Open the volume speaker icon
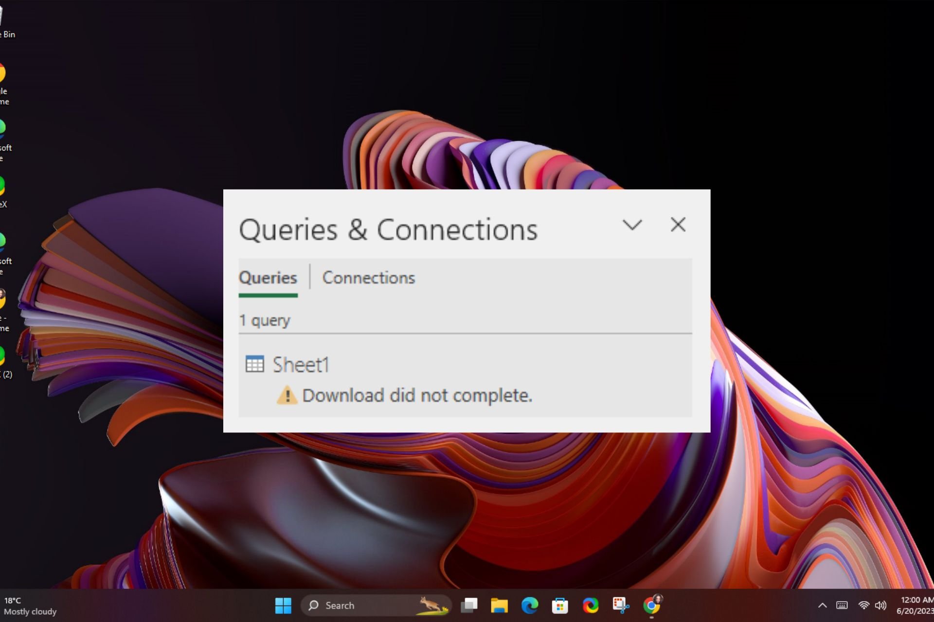Screen dimensions: 934x622 pyautogui.click(x=880, y=605)
